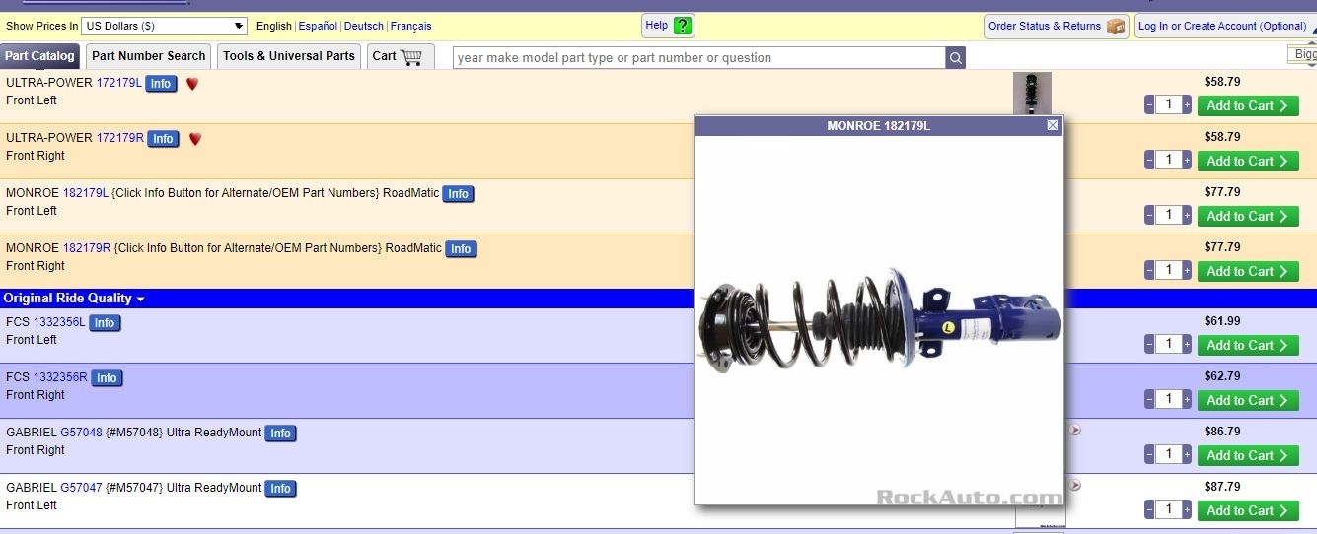
Task: Click the search magnifier icon
Action: (x=955, y=58)
